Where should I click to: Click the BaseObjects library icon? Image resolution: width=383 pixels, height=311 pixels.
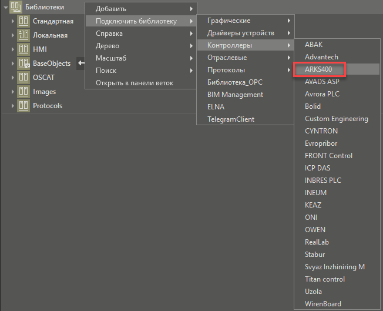[x=23, y=63]
